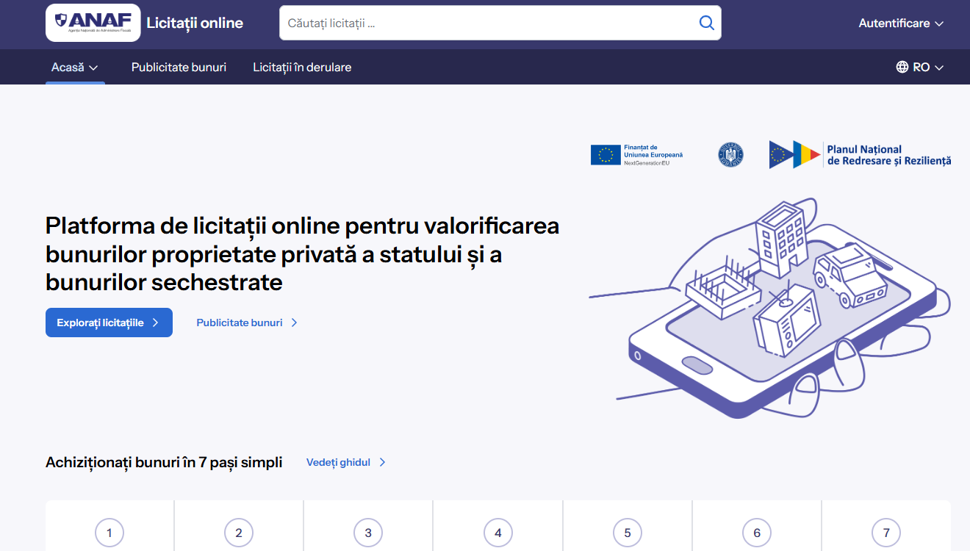Open the Licitații în derulare section

click(302, 67)
